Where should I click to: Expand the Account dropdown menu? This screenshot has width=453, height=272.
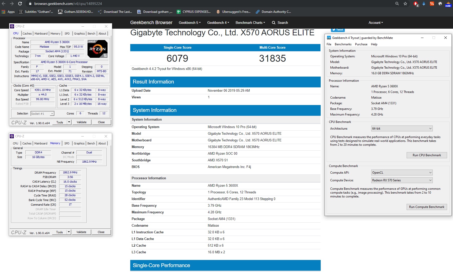(376, 23)
